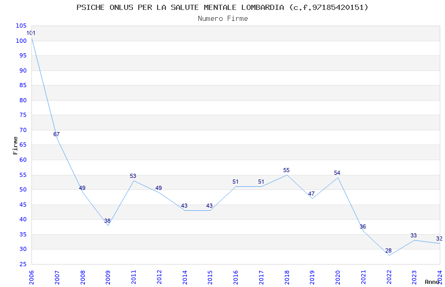Click y-axis tick label 35

pos(23,234)
